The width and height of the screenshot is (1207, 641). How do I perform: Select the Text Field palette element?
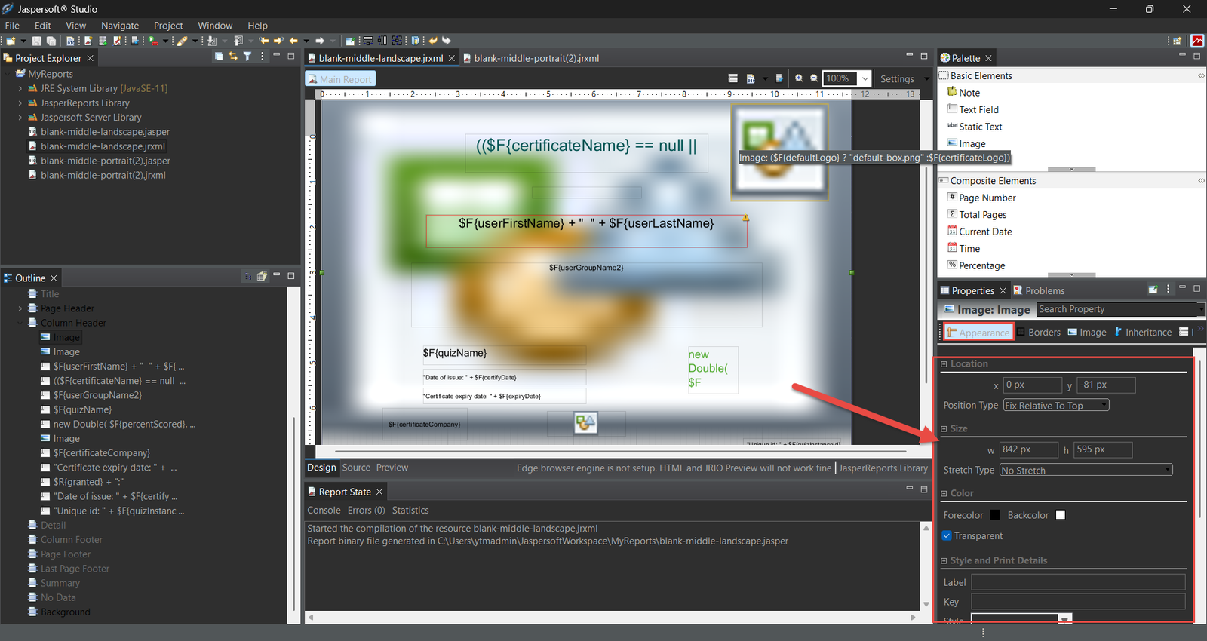(x=978, y=109)
